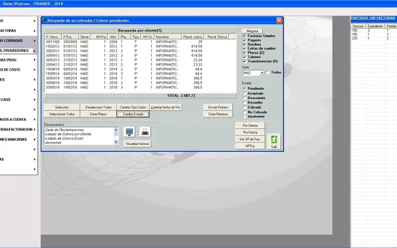This screenshot has height=248, width=397.
Task: Click the Documentos list up arrow
Action: tap(116, 130)
